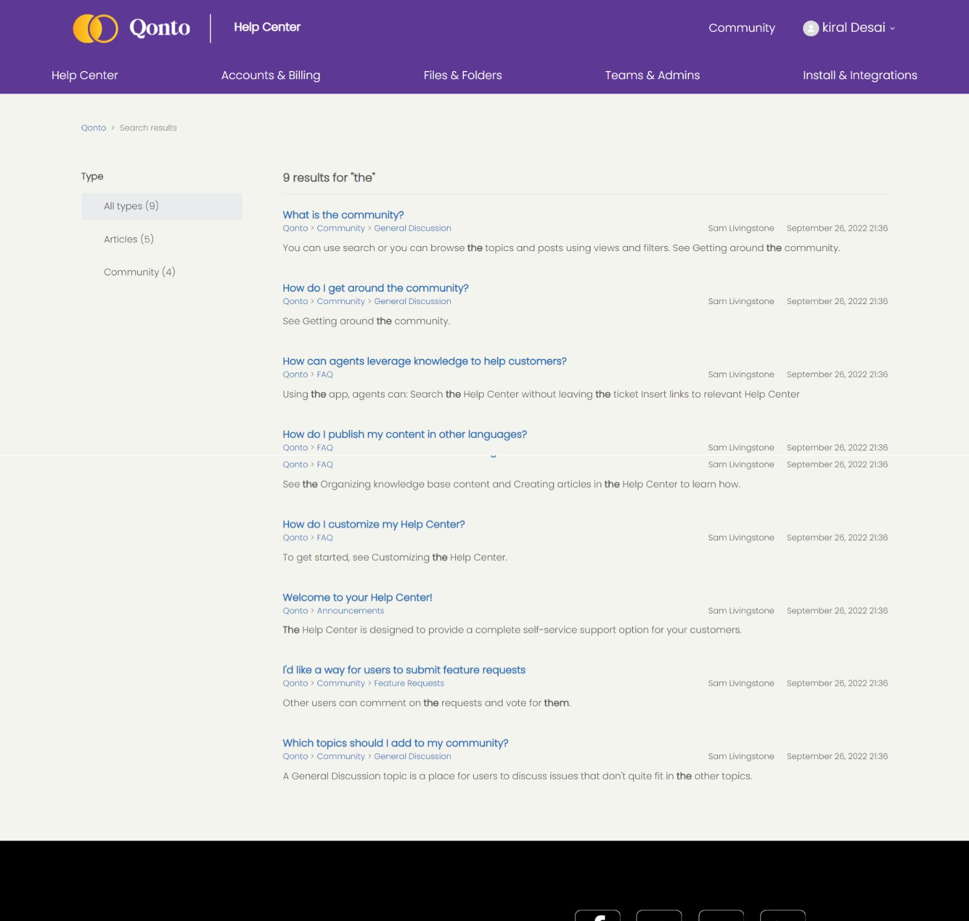Image resolution: width=969 pixels, height=921 pixels.
Task: Select All types (9) filter
Action: pos(131,206)
